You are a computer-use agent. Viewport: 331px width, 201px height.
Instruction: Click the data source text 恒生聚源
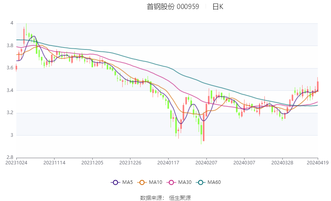coord(180,198)
